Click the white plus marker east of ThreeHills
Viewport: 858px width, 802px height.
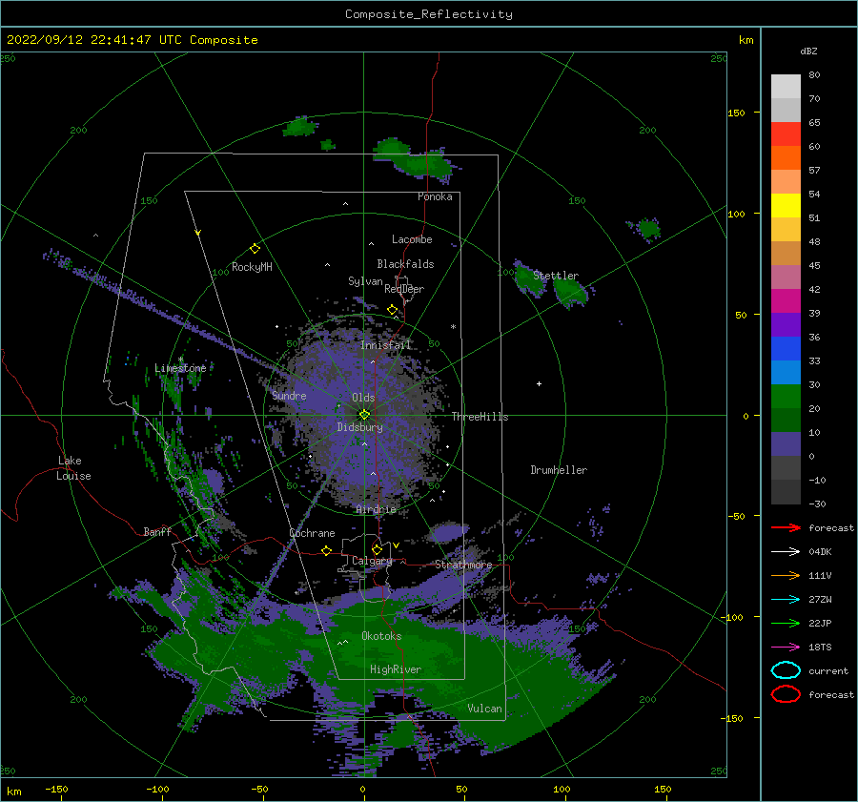[539, 383]
